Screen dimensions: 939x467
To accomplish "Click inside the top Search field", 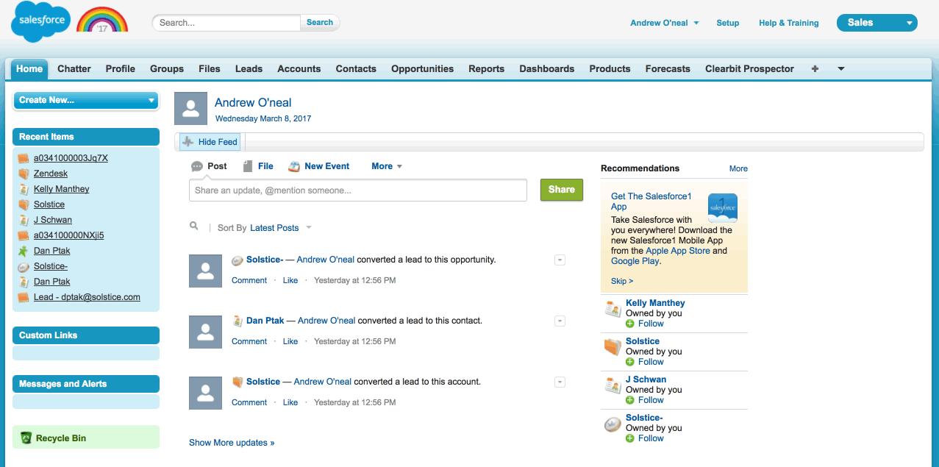I will pos(224,23).
